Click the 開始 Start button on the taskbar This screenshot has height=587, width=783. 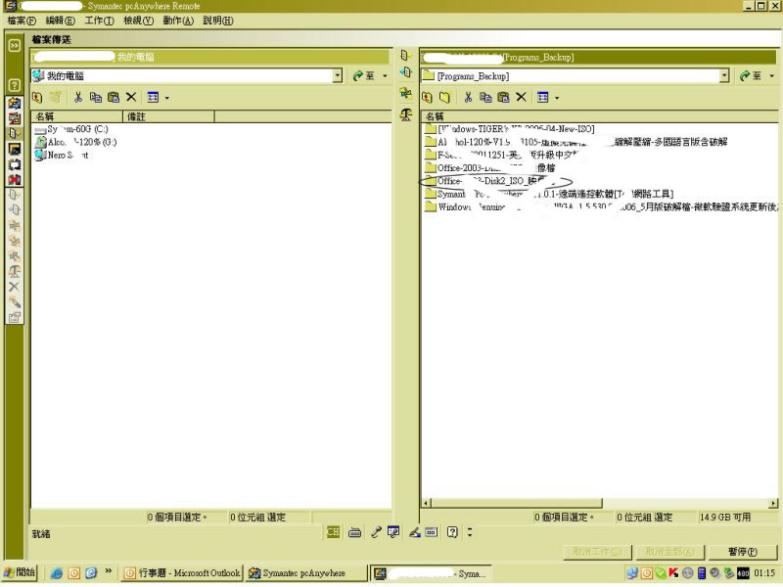pos(20,572)
